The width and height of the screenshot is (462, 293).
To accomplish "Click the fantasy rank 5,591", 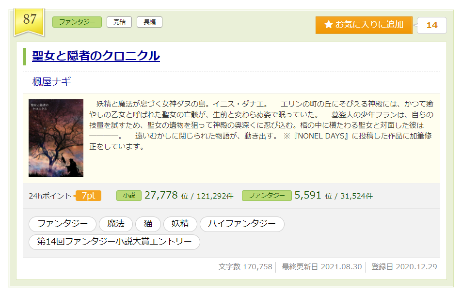I will 308,195.
